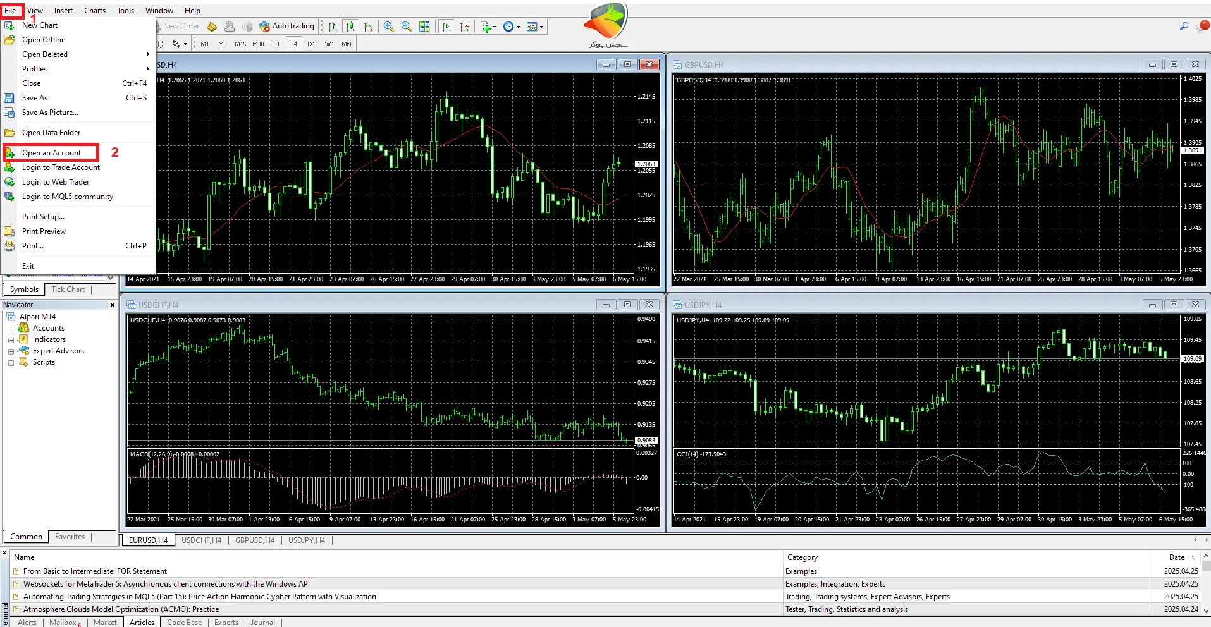Expand the Expert Advisors tree node
The height and width of the screenshot is (627, 1211).
tap(11, 351)
